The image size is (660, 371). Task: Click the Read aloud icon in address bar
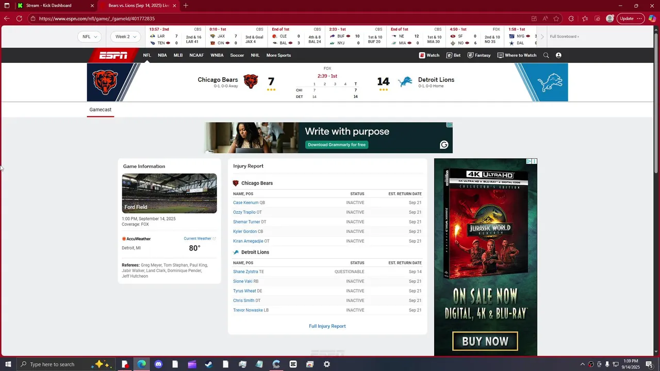click(545, 19)
